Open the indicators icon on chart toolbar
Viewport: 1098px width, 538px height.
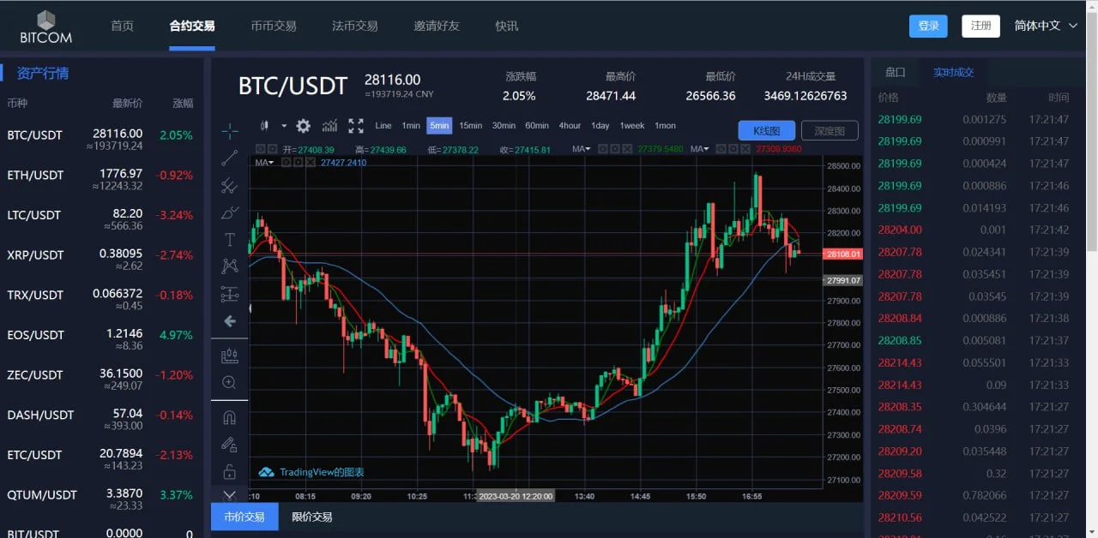click(329, 126)
